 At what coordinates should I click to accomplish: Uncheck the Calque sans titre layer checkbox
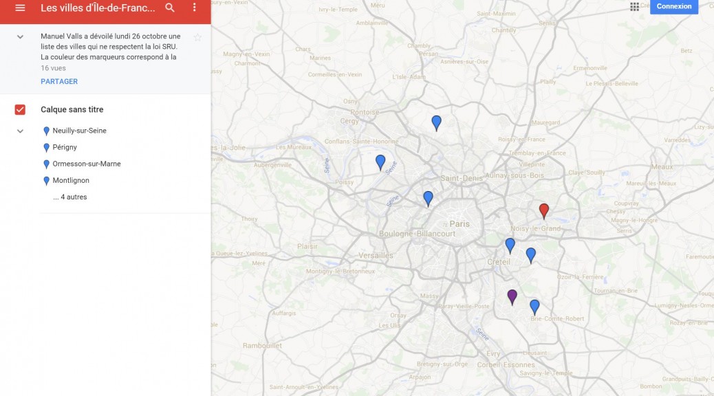(x=20, y=109)
